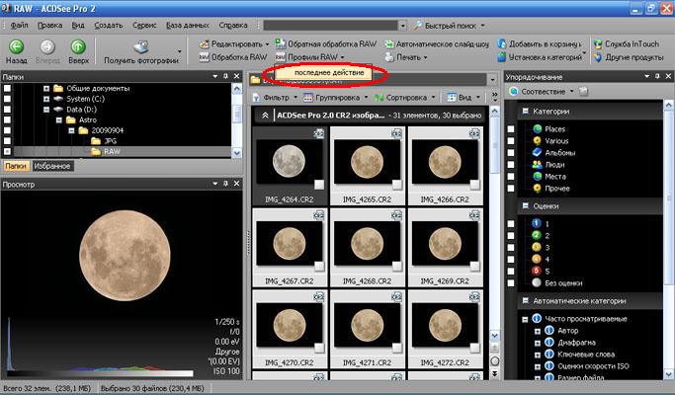Collapse the Data (D:) tree node
The image size is (675, 395).
point(46,110)
